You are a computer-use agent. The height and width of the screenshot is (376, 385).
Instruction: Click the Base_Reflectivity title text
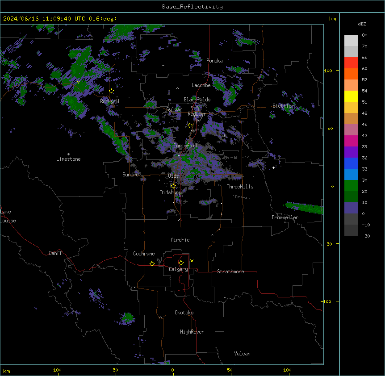[x=192, y=7]
